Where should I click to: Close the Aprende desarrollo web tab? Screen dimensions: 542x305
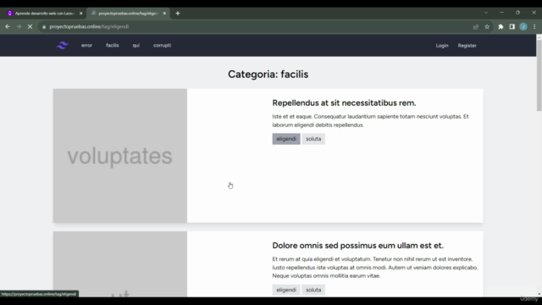81,14
